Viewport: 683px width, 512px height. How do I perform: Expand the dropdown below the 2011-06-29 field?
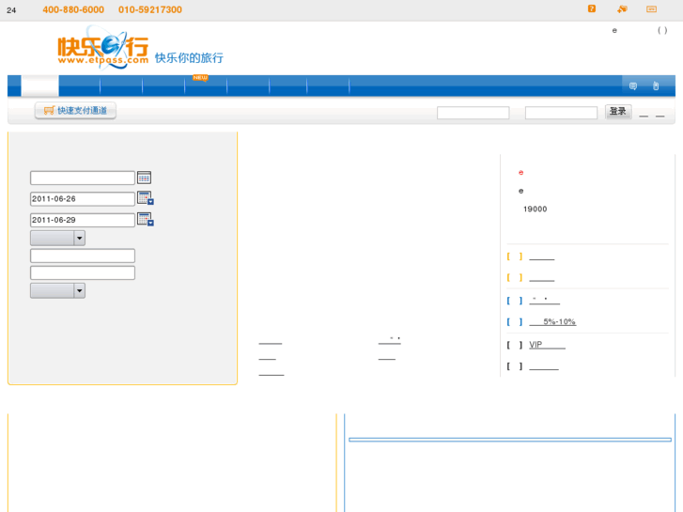(57, 238)
